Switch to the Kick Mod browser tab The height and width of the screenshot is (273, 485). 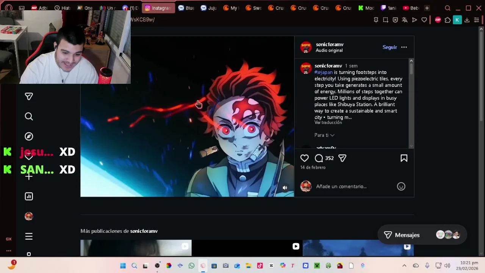click(366, 8)
